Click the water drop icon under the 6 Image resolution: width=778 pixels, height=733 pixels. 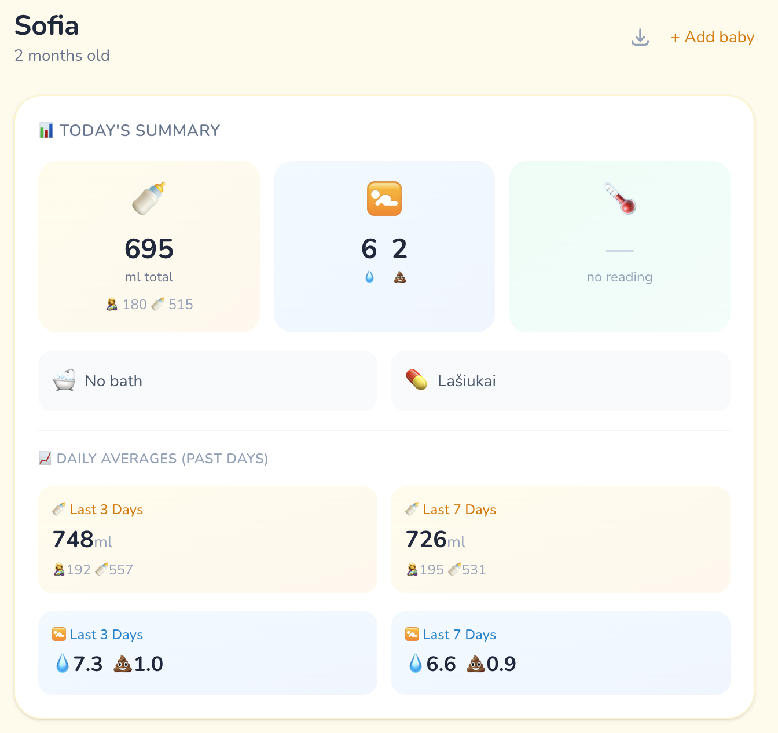pos(369,276)
